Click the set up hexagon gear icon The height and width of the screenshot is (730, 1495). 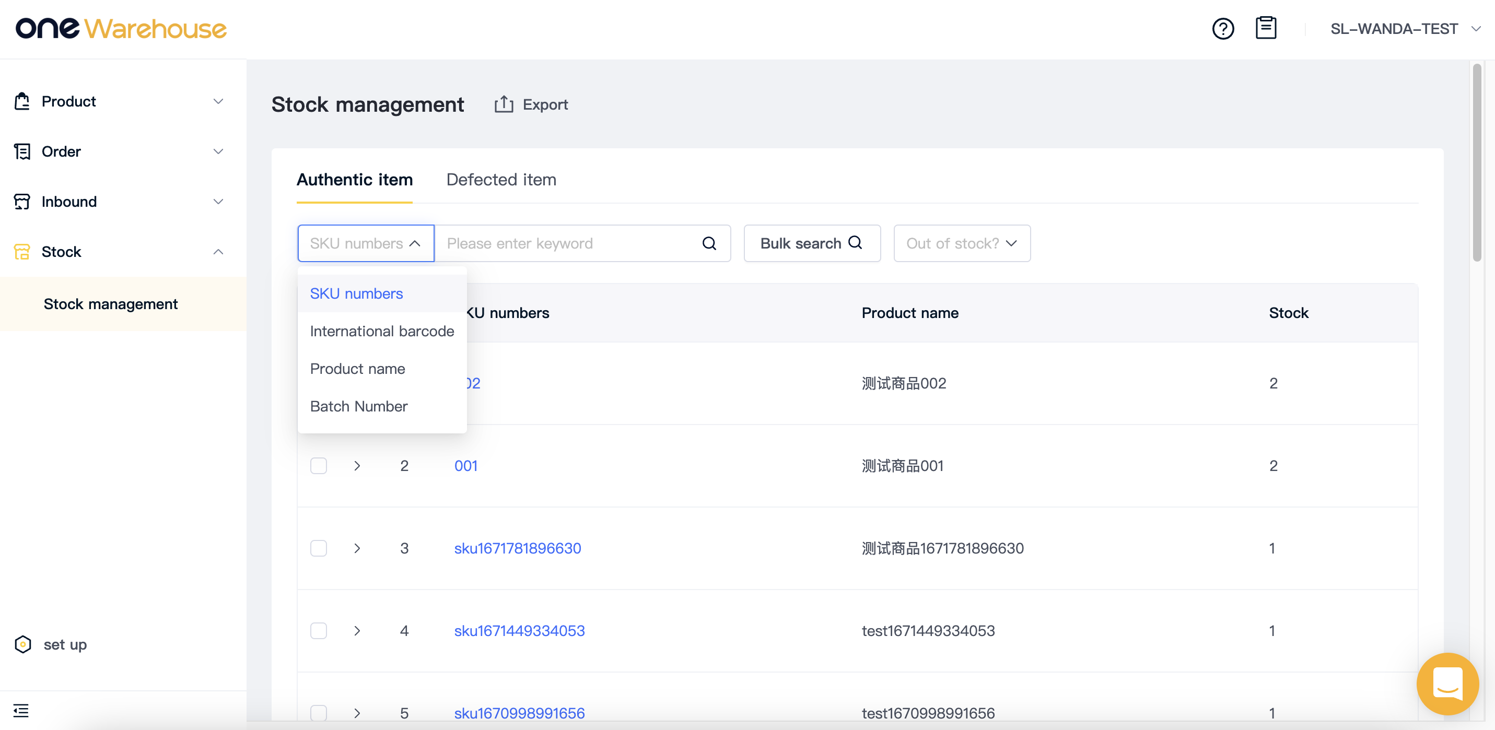(x=22, y=644)
